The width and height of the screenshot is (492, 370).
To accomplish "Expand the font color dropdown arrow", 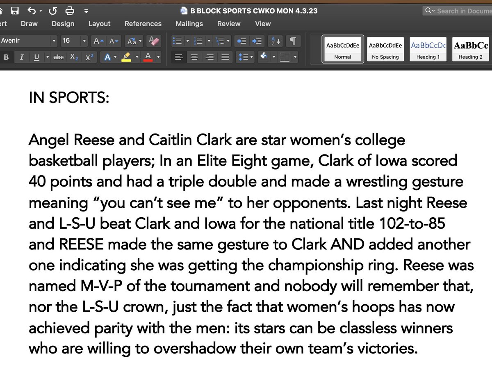I will 158,57.
